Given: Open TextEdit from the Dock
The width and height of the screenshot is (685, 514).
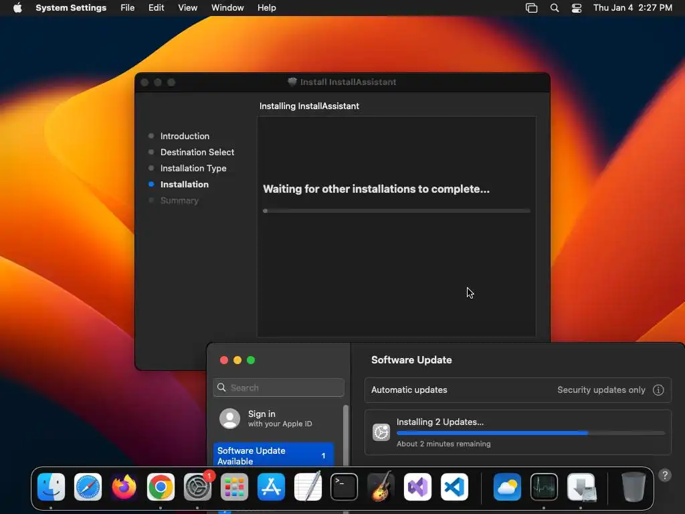Looking at the screenshot, I should (x=308, y=487).
